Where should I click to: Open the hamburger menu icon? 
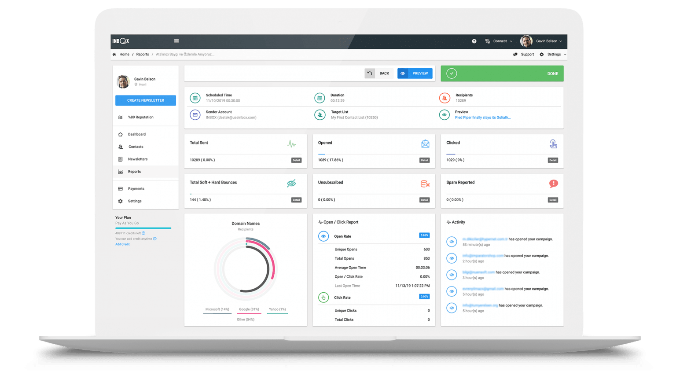point(176,41)
